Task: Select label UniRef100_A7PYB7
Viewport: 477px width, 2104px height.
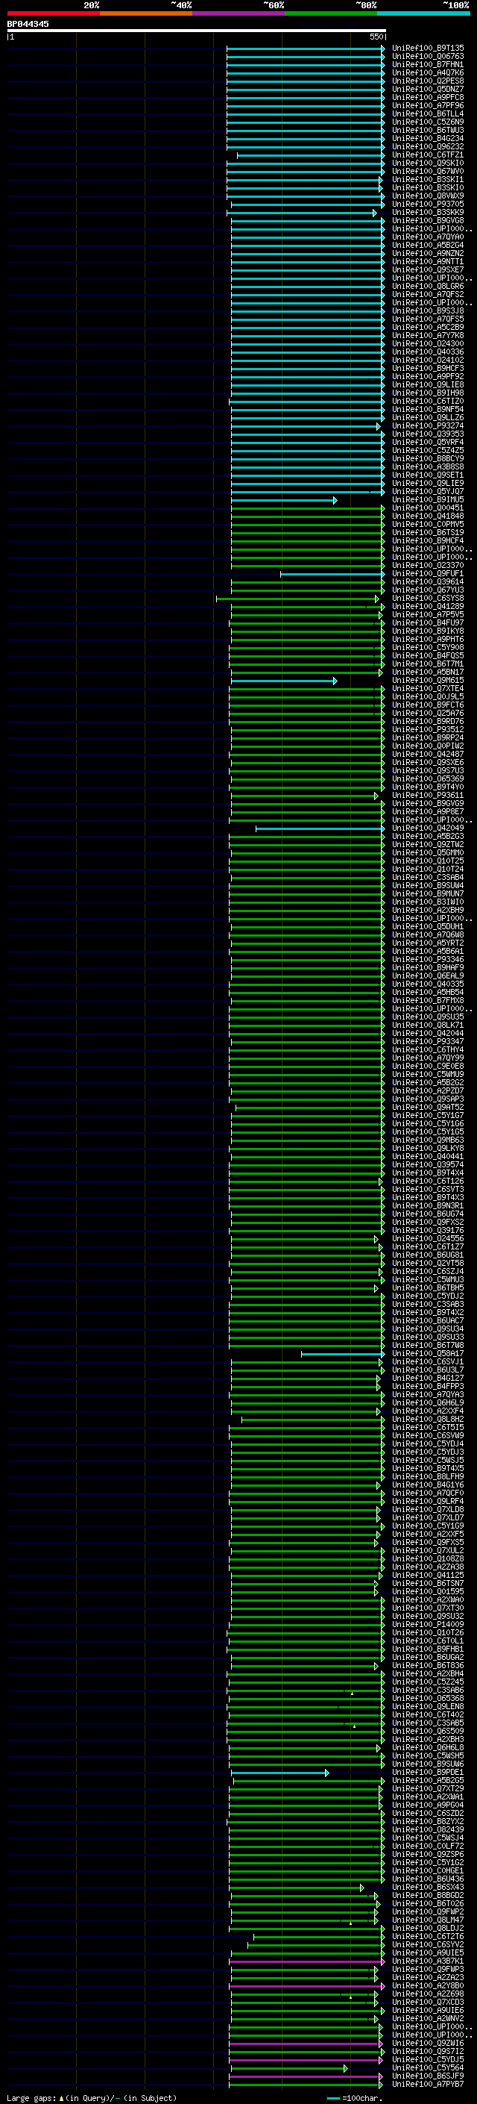Action: pyautogui.click(x=428, y=2085)
